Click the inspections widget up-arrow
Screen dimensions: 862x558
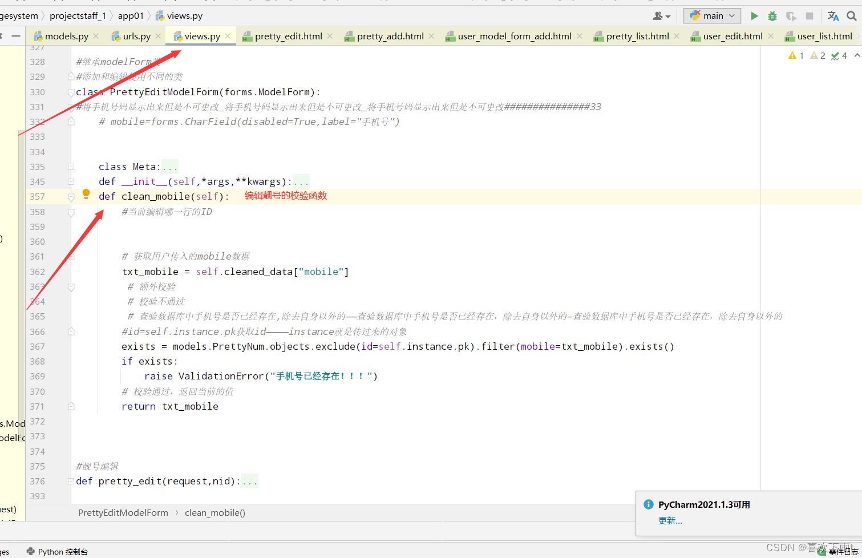pyautogui.click(x=856, y=55)
